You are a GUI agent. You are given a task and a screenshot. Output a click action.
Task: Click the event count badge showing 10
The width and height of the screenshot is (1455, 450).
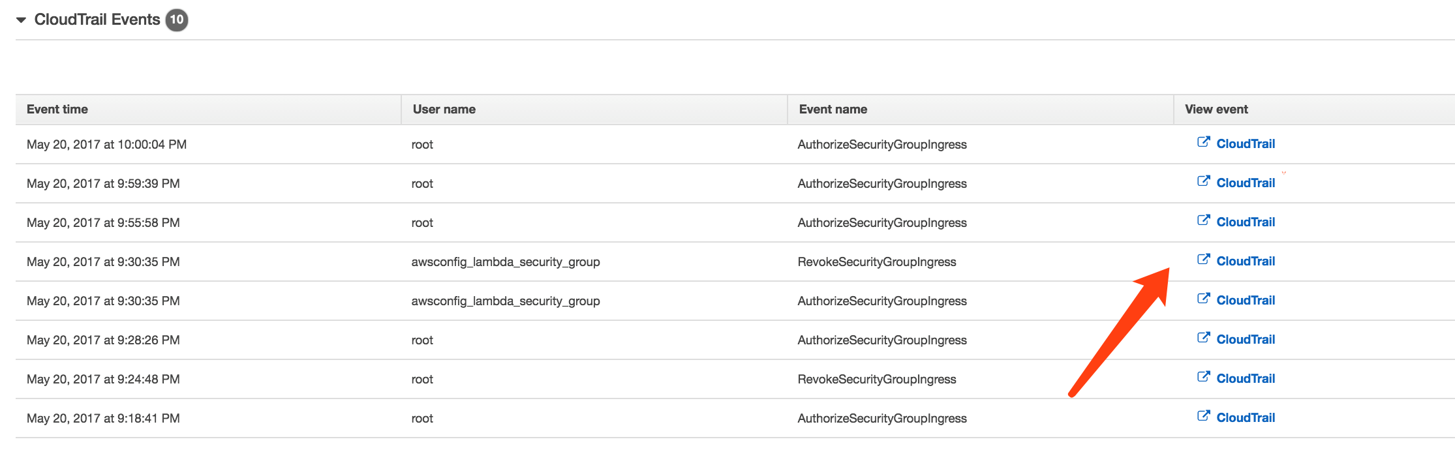click(177, 20)
